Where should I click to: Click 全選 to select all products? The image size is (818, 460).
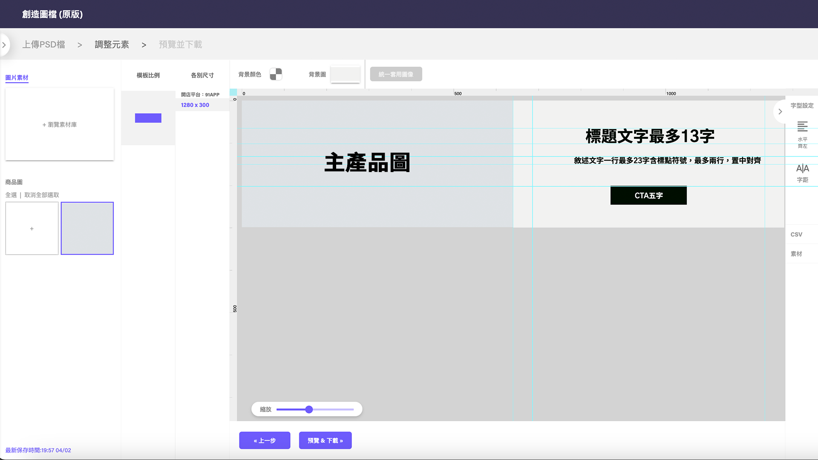pos(11,195)
